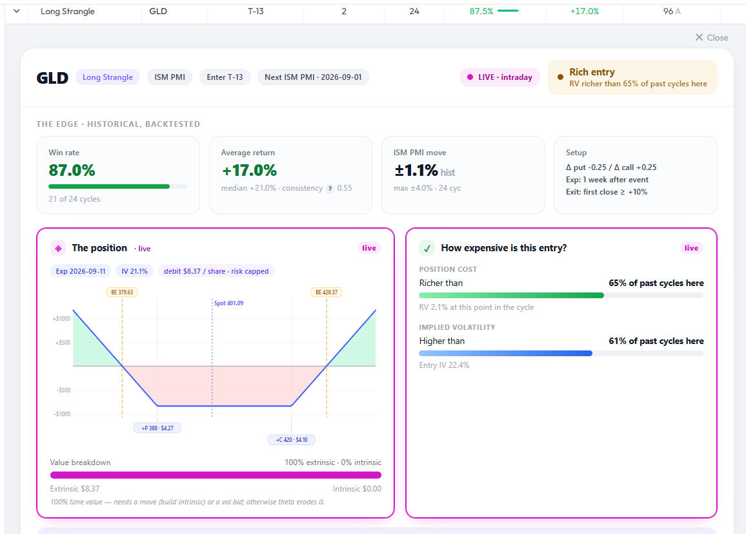
Task: Click the consistency help question-mark icon
Action: coord(330,189)
